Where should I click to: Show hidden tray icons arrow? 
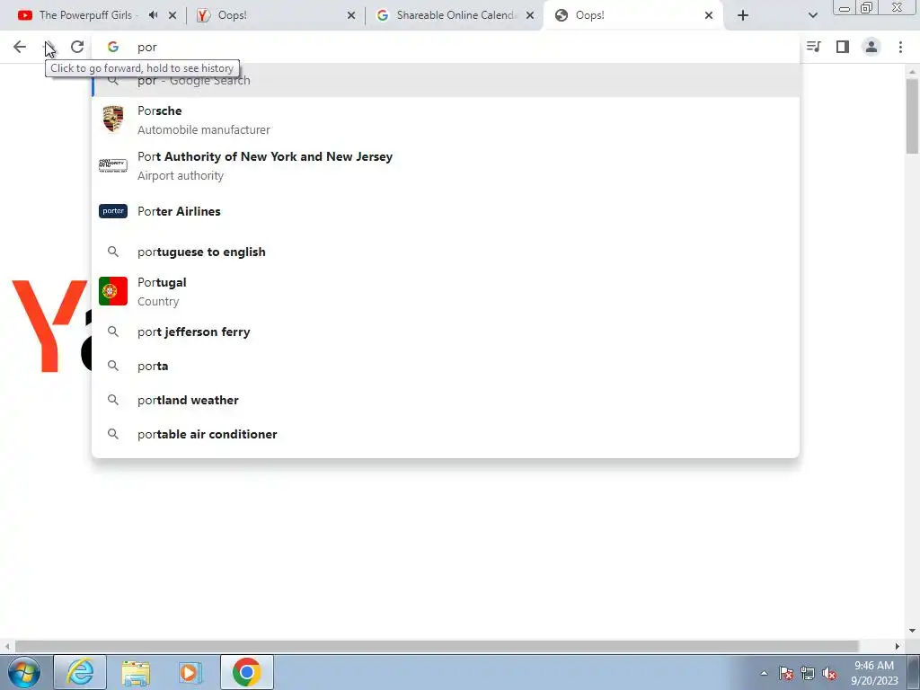(764, 673)
